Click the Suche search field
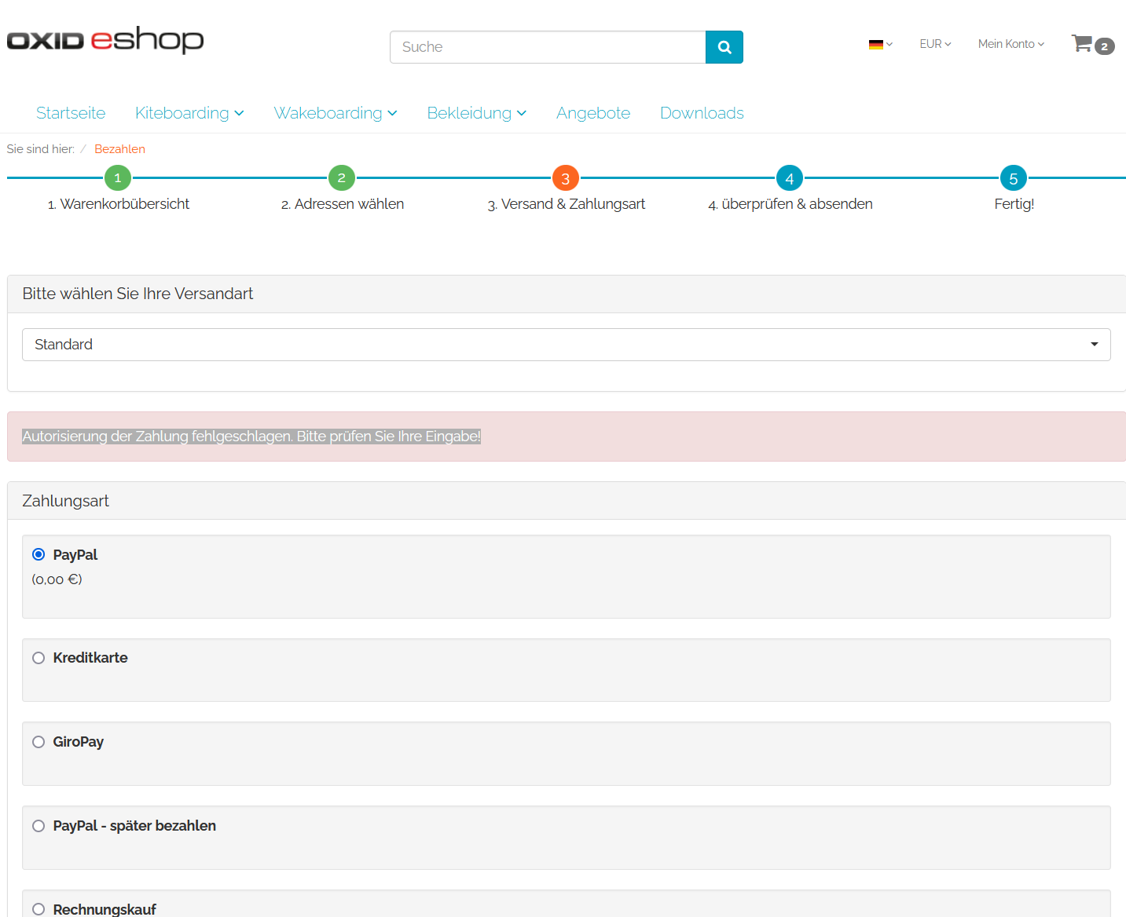The image size is (1126, 917). coord(548,47)
